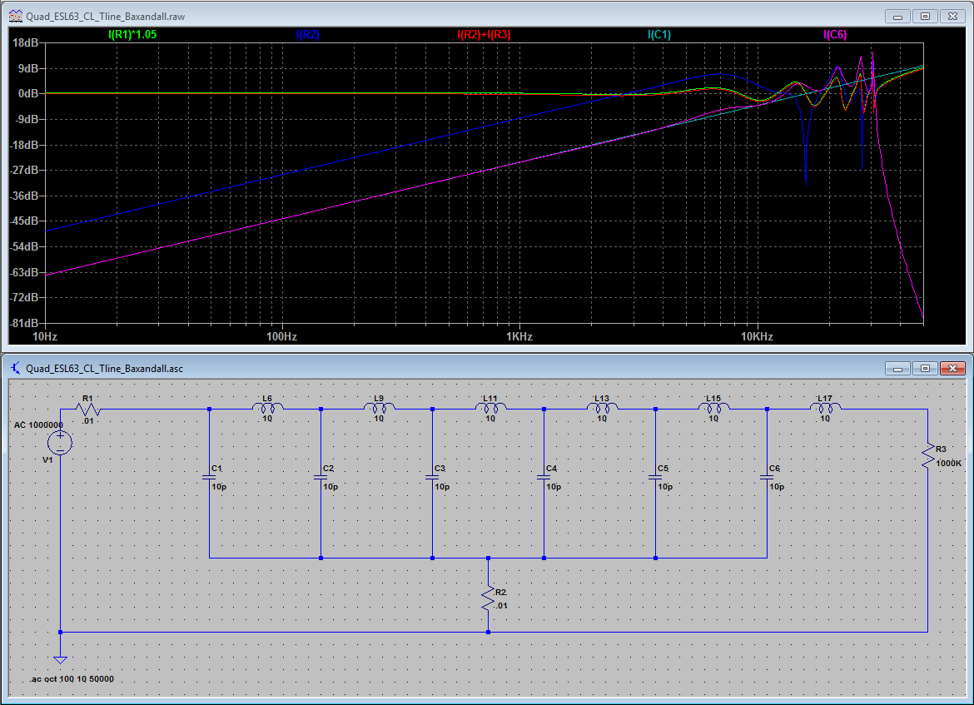This screenshot has height=705, width=974.
Task: Select the blue I(R2) trace label
Action: click(x=307, y=35)
